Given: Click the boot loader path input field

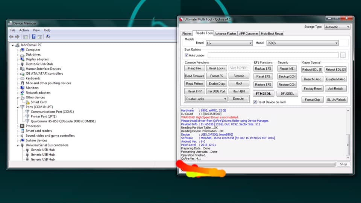Looking at the screenshot, I should coord(273,55).
